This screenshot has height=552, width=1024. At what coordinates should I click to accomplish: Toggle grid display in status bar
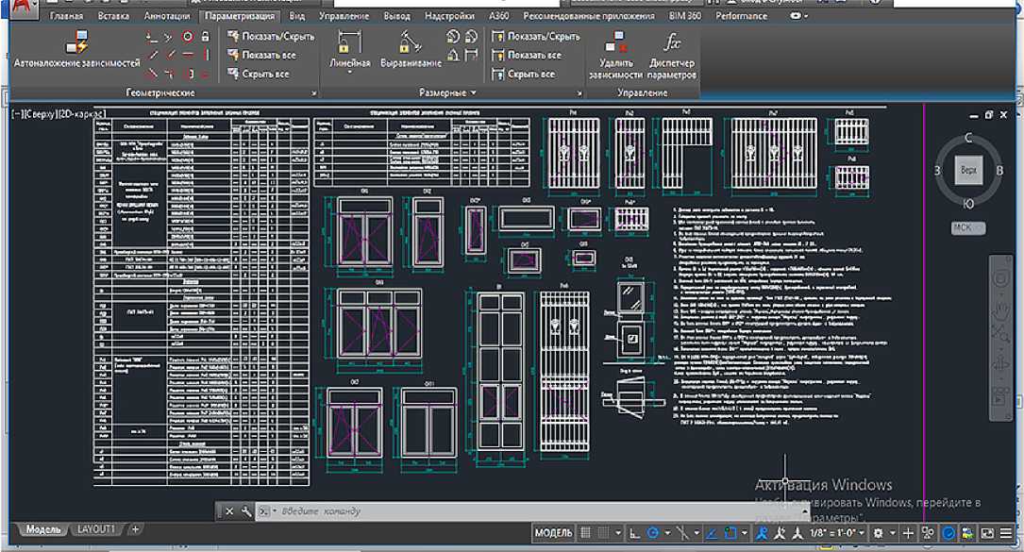tap(586, 533)
